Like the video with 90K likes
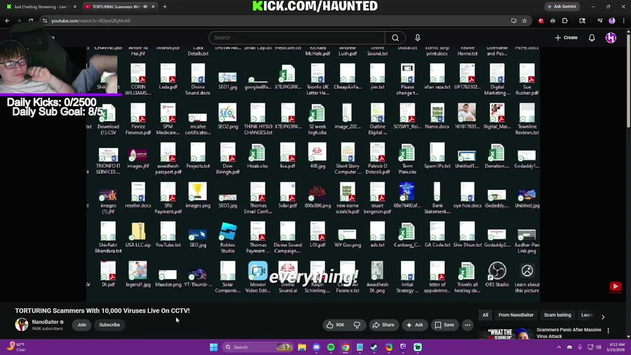The image size is (631, 355). 335,325
